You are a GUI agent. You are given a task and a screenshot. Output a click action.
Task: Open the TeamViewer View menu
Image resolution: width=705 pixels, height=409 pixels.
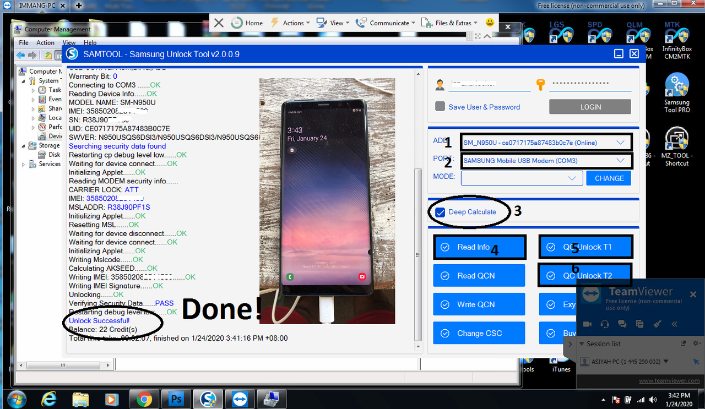(334, 23)
